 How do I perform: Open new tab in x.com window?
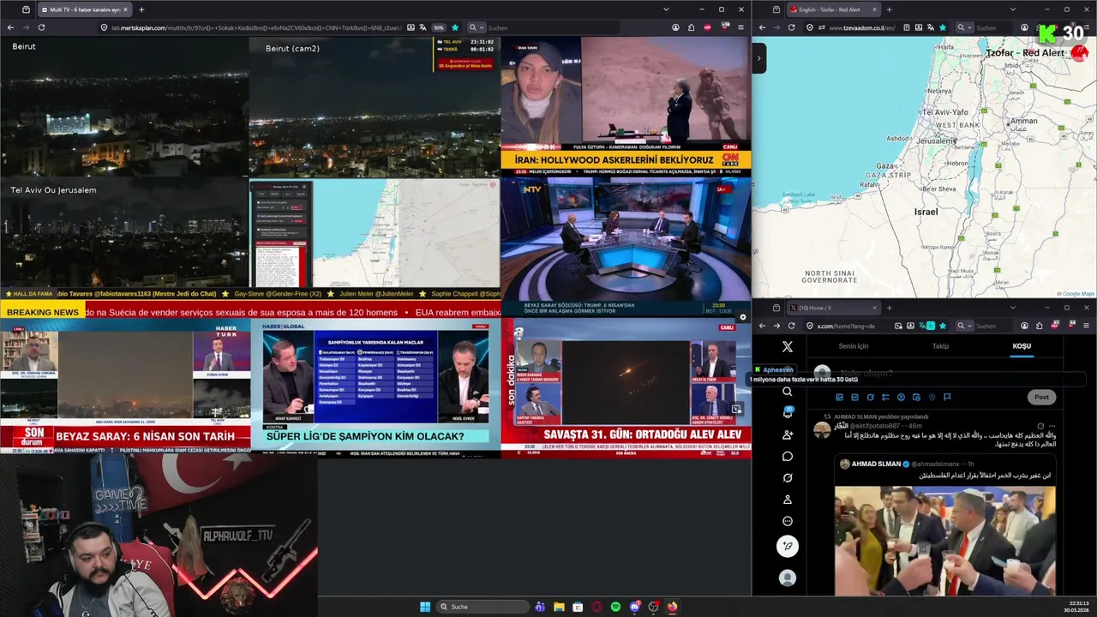click(x=889, y=308)
